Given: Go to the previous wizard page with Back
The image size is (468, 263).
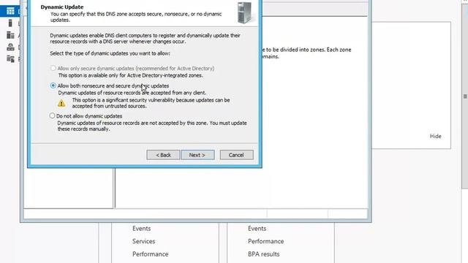Looking at the screenshot, I should pyautogui.click(x=163, y=155).
